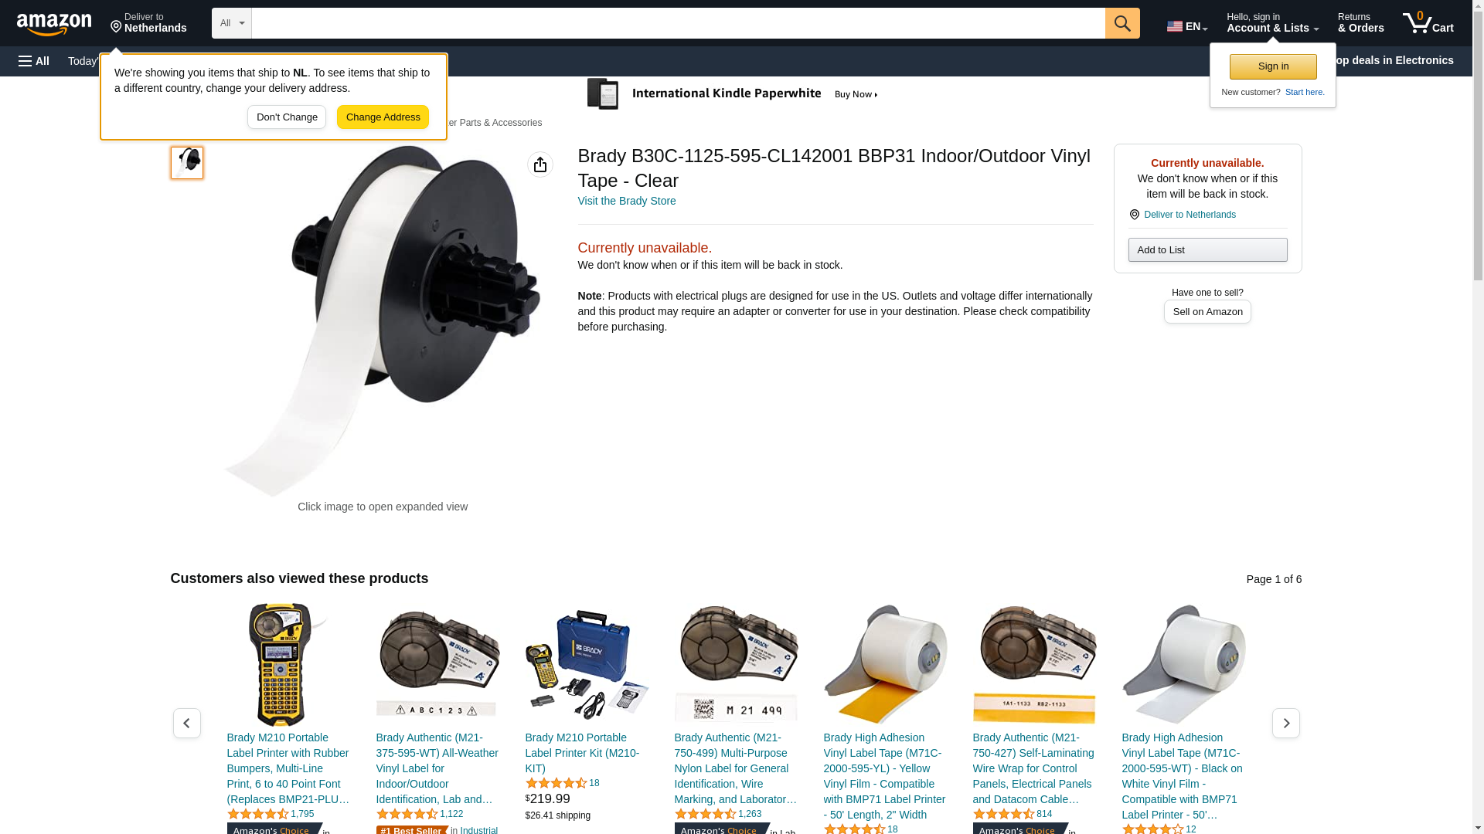Select the product image thumbnail
This screenshot has width=1484, height=834.
tap(187, 163)
